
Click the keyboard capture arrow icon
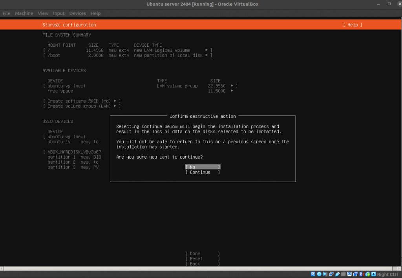pyautogui.click(x=373, y=274)
